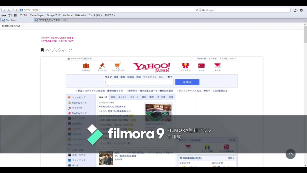Open the Yahoo! Japan bookmark
The height and width of the screenshot is (173, 307).
click(x=37, y=15)
